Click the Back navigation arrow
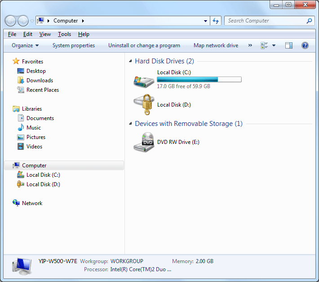The height and width of the screenshot is (282, 319). (10, 21)
